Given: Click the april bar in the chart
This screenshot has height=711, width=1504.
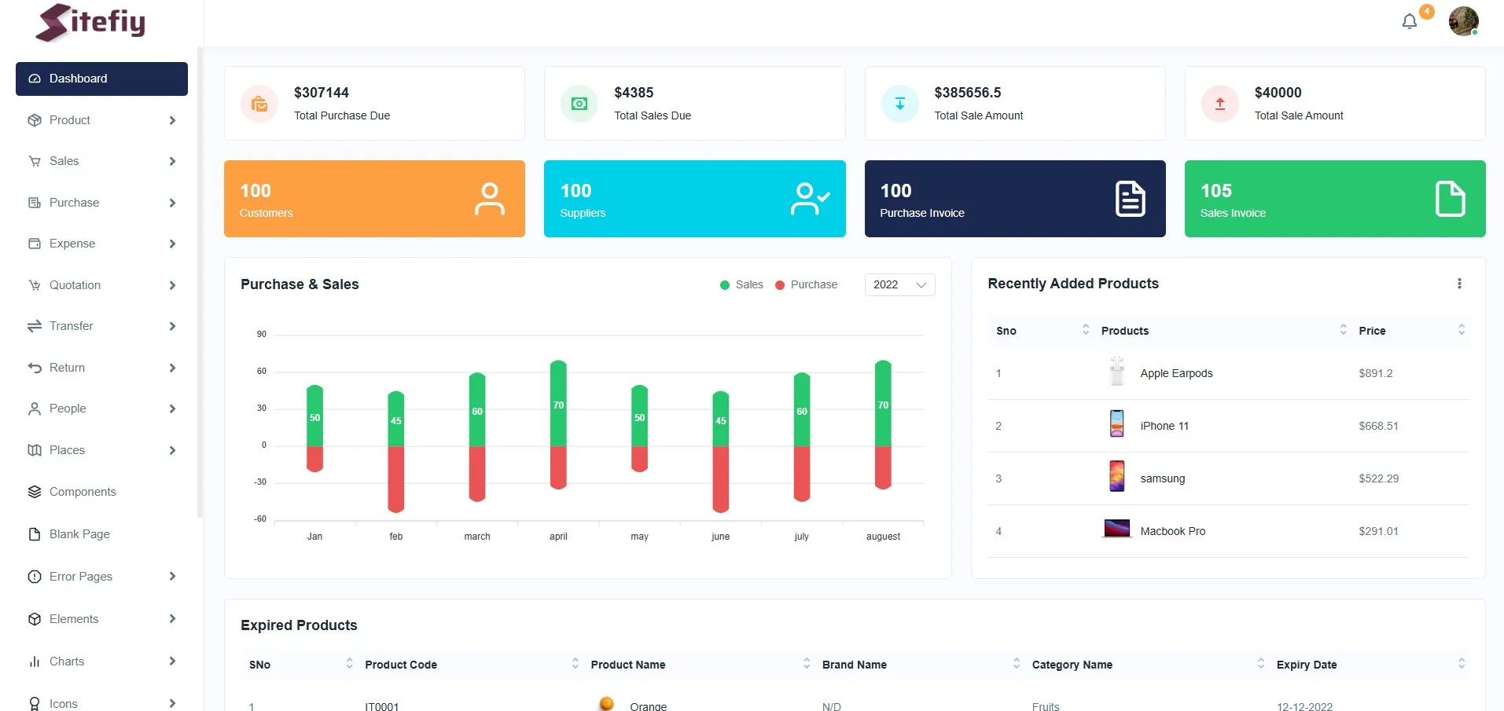Looking at the screenshot, I should (x=558, y=424).
